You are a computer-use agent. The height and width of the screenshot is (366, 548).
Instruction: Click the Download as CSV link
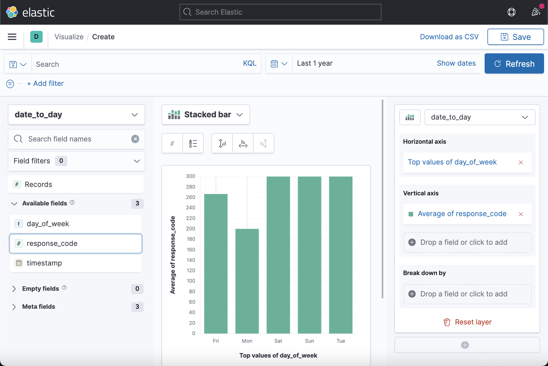[449, 37]
